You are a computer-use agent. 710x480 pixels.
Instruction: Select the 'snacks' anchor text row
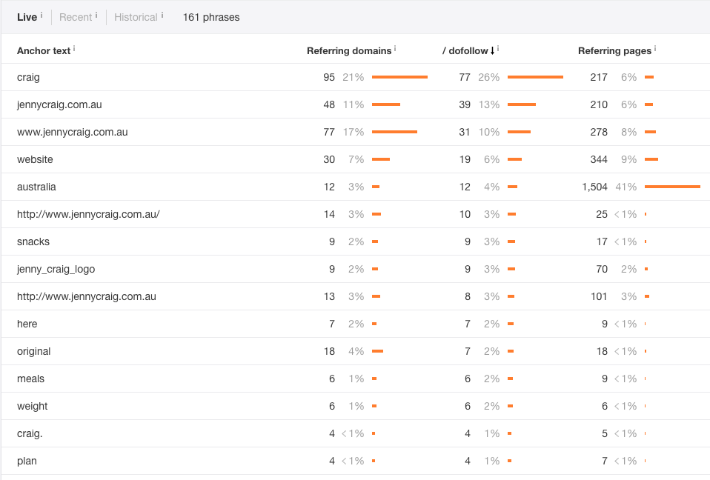[33, 241]
